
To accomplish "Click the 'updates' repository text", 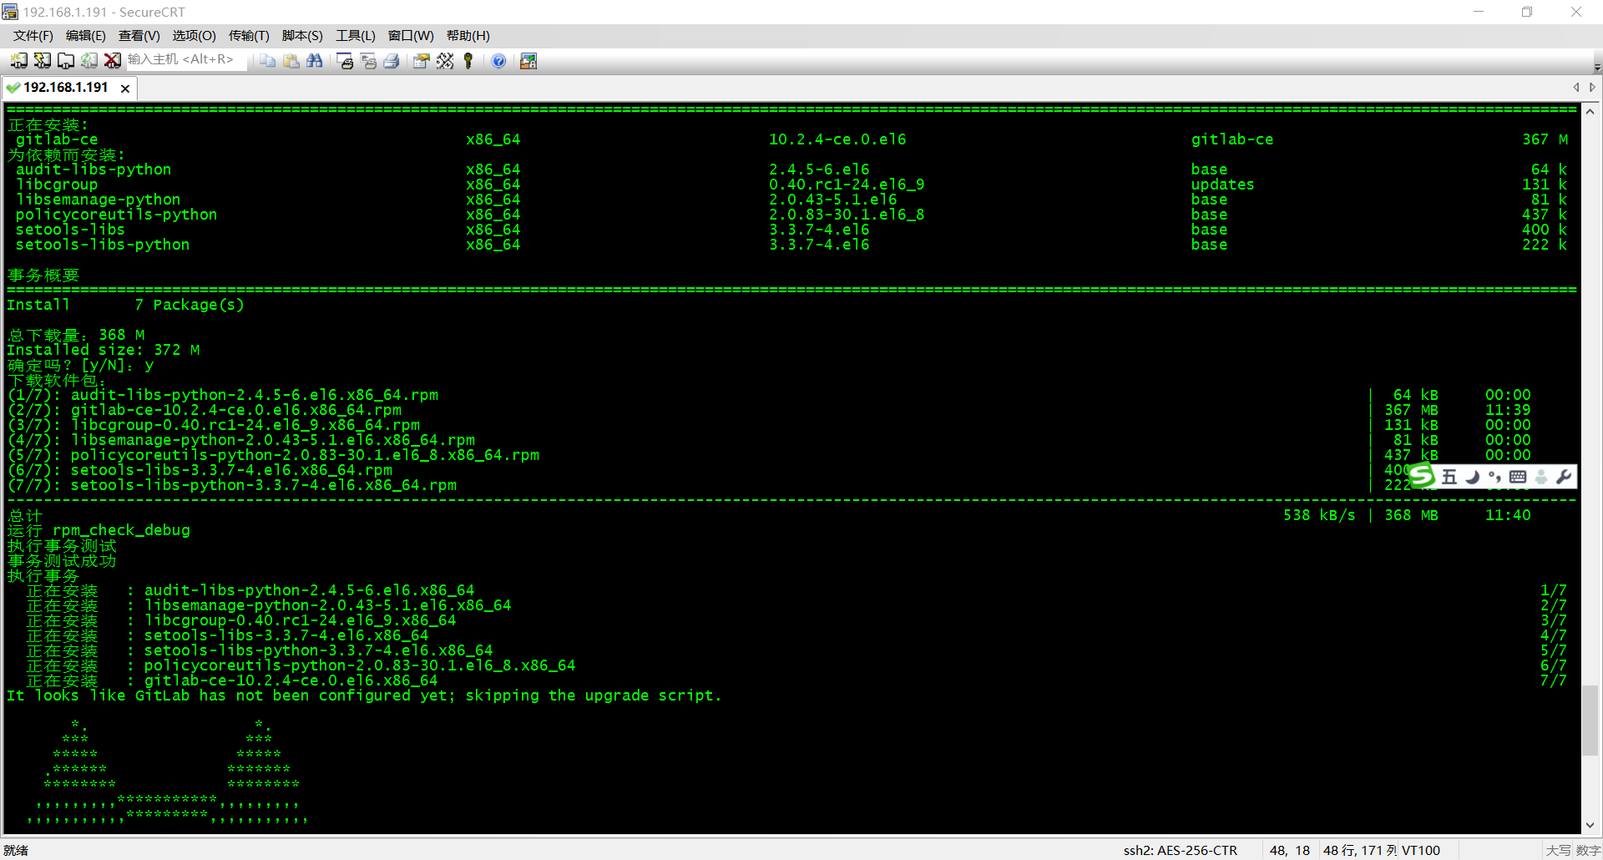I will pos(1222,185).
